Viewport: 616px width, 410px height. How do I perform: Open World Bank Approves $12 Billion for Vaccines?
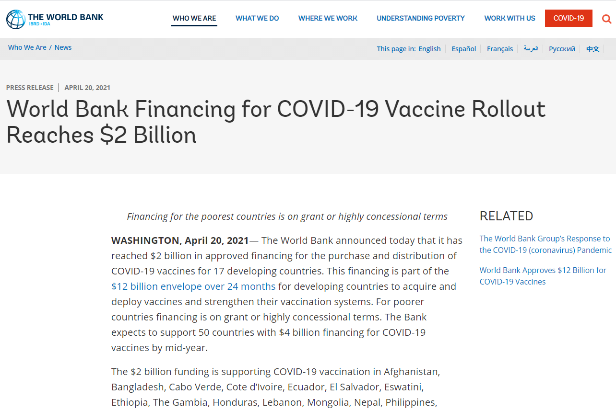pyautogui.click(x=543, y=275)
